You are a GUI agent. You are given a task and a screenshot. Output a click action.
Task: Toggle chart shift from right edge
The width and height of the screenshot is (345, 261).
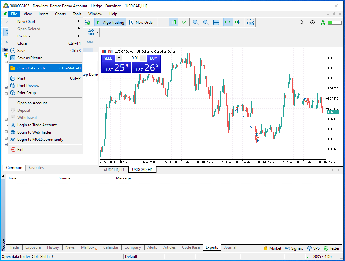point(238,23)
